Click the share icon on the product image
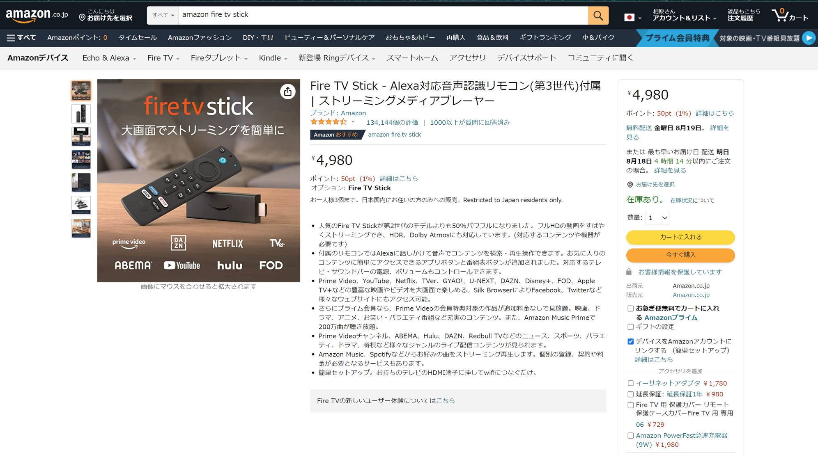Image resolution: width=818 pixels, height=455 pixels. pyautogui.click(x=288, y=92)
